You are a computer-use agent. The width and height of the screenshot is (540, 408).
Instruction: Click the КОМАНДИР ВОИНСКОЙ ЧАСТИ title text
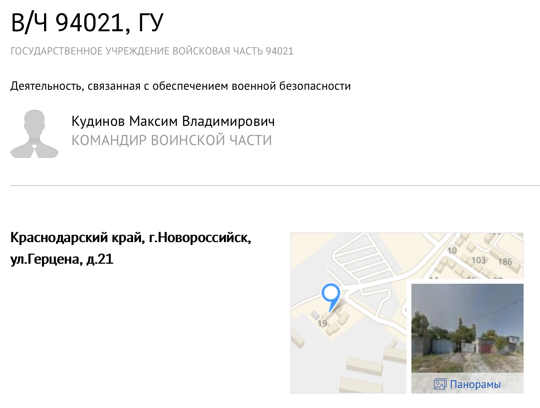(171, 140)
